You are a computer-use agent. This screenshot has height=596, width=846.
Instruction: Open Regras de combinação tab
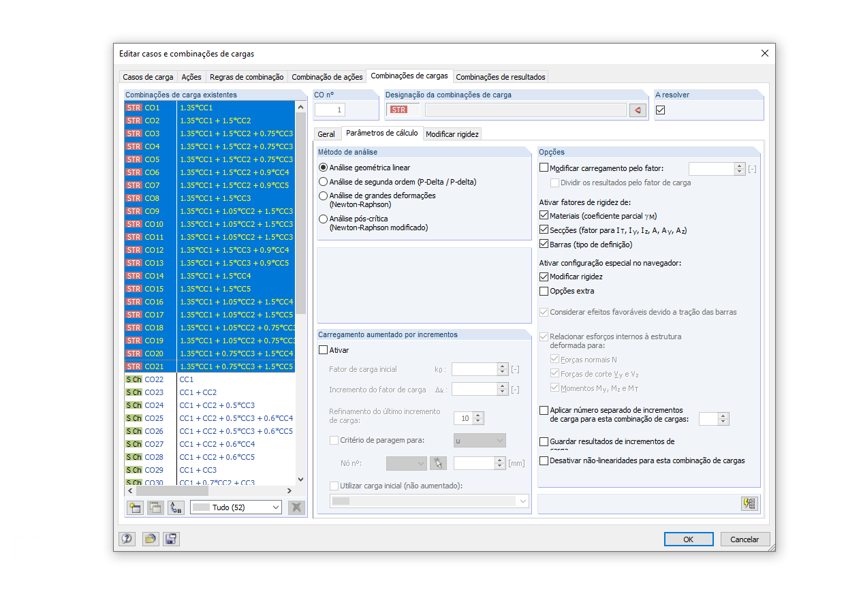coord(247,77)
